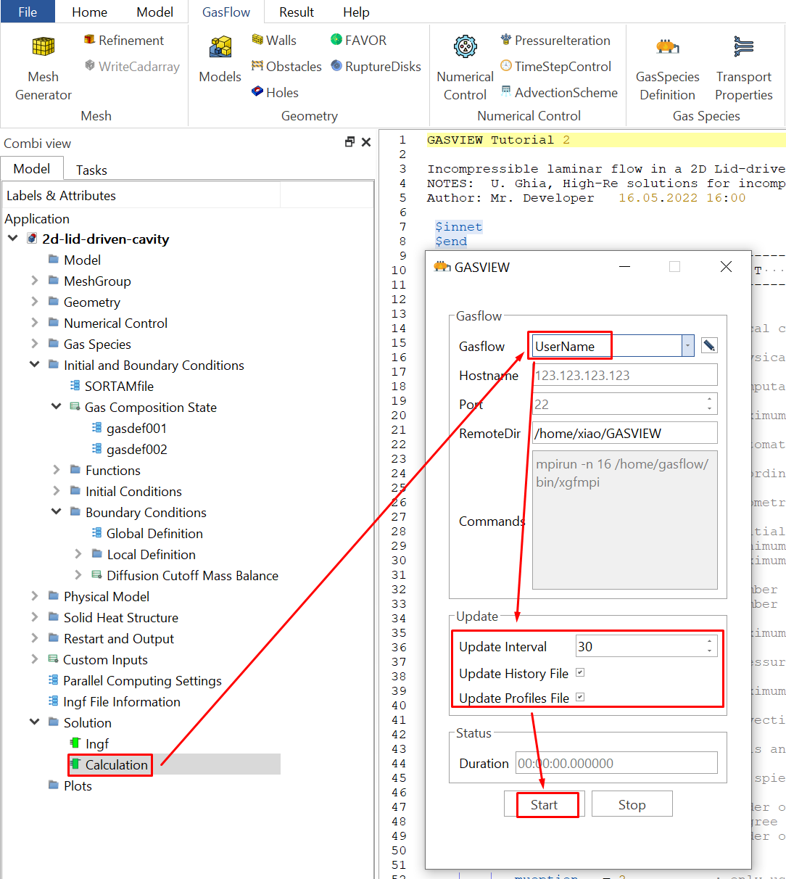
Task: Click the edit pencil icon beside Gasflow
Action: click(709, 346)
